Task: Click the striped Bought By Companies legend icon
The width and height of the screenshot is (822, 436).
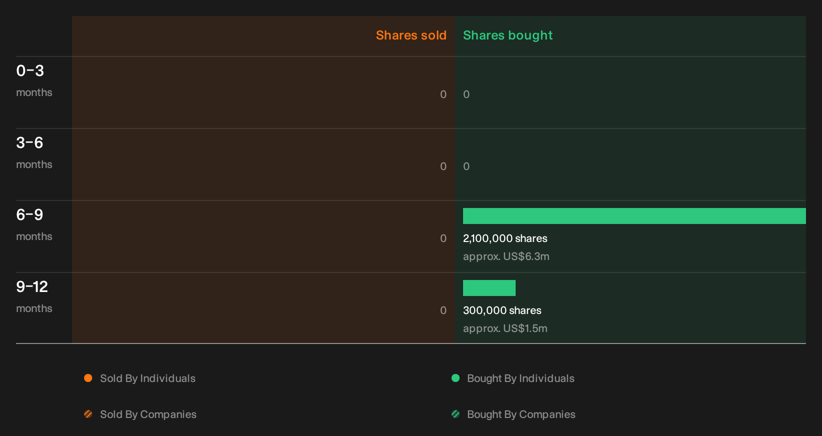Action: [456, 414]
